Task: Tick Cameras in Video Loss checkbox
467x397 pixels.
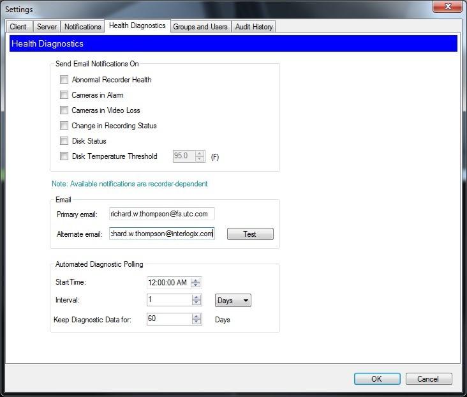Action: click(x=64, y=110)
